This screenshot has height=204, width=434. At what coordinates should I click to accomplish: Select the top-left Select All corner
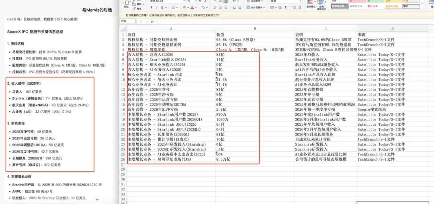[x=123, y=29]
